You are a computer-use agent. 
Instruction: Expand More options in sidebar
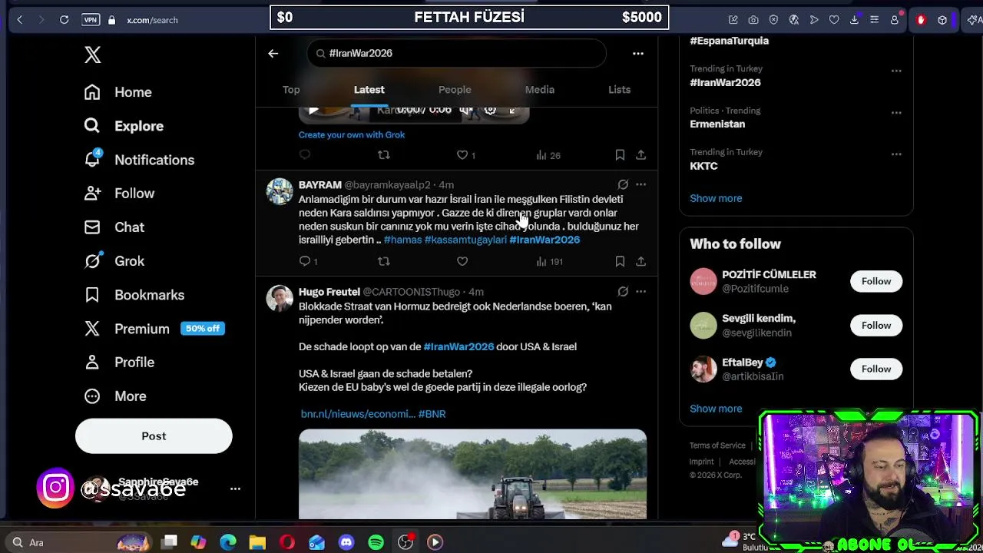[x=115, y=396]
